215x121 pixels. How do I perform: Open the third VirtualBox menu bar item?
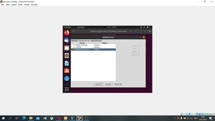coord(14,5)
